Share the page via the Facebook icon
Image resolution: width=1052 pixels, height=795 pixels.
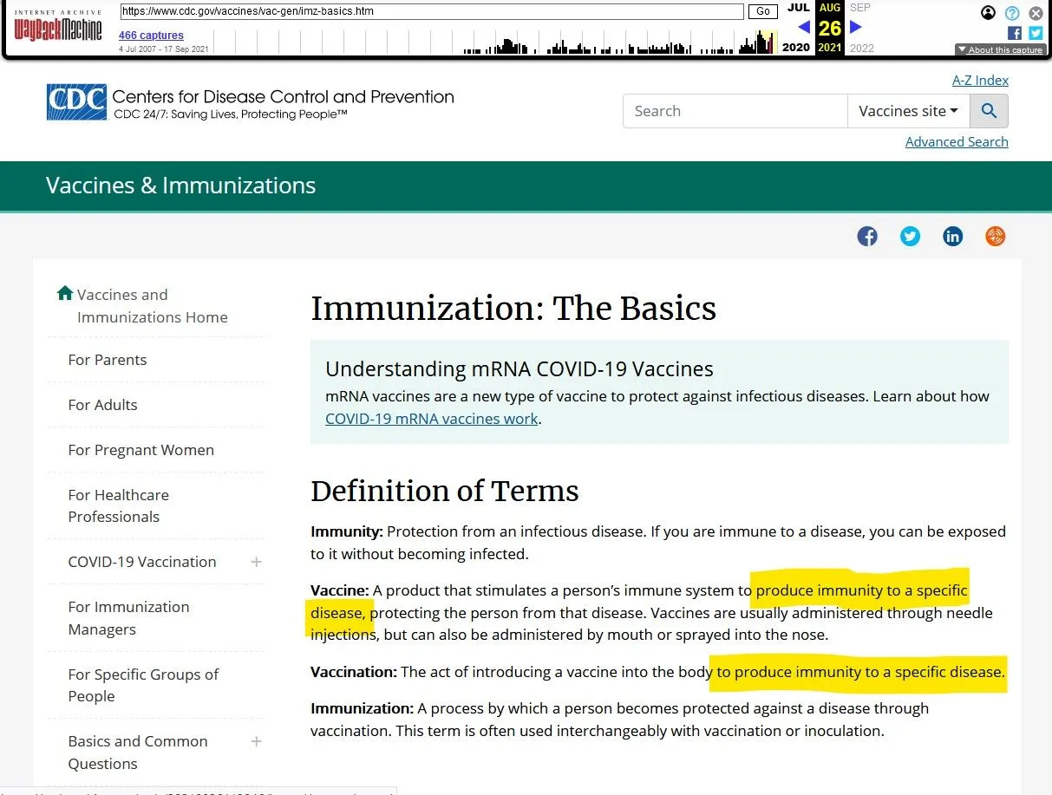coord(866,236)
